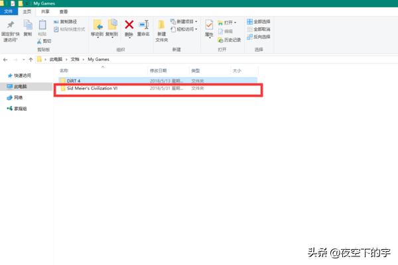Click the up one level arrow
The width and height of the screenshot is (398, 265).
pyautogui.click(x=31, y=60)
